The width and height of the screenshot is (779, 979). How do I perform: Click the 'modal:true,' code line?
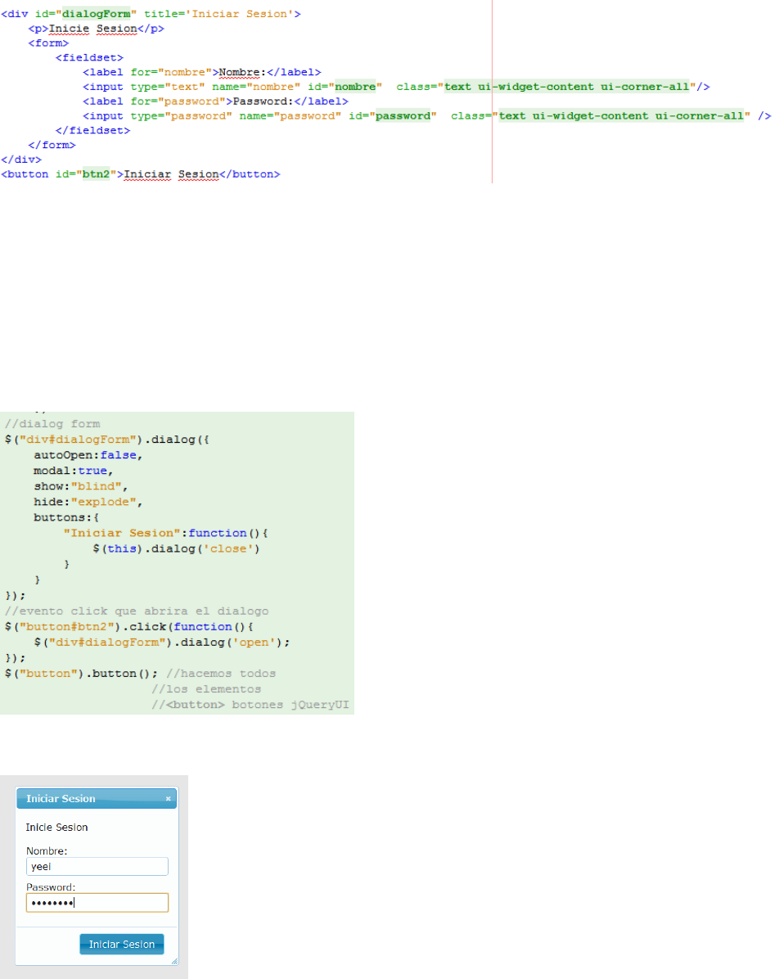click(73, 471)
